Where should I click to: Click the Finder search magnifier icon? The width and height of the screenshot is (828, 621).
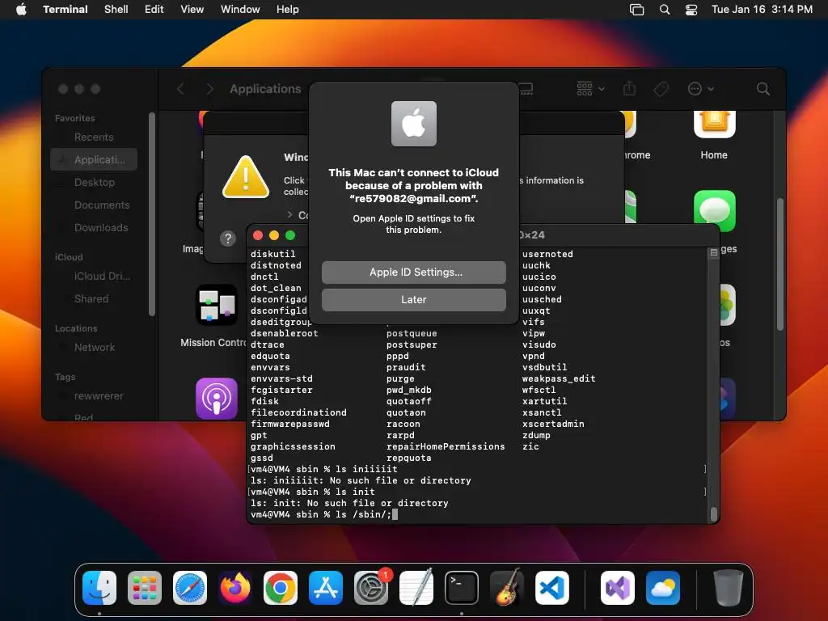(763, 89)
